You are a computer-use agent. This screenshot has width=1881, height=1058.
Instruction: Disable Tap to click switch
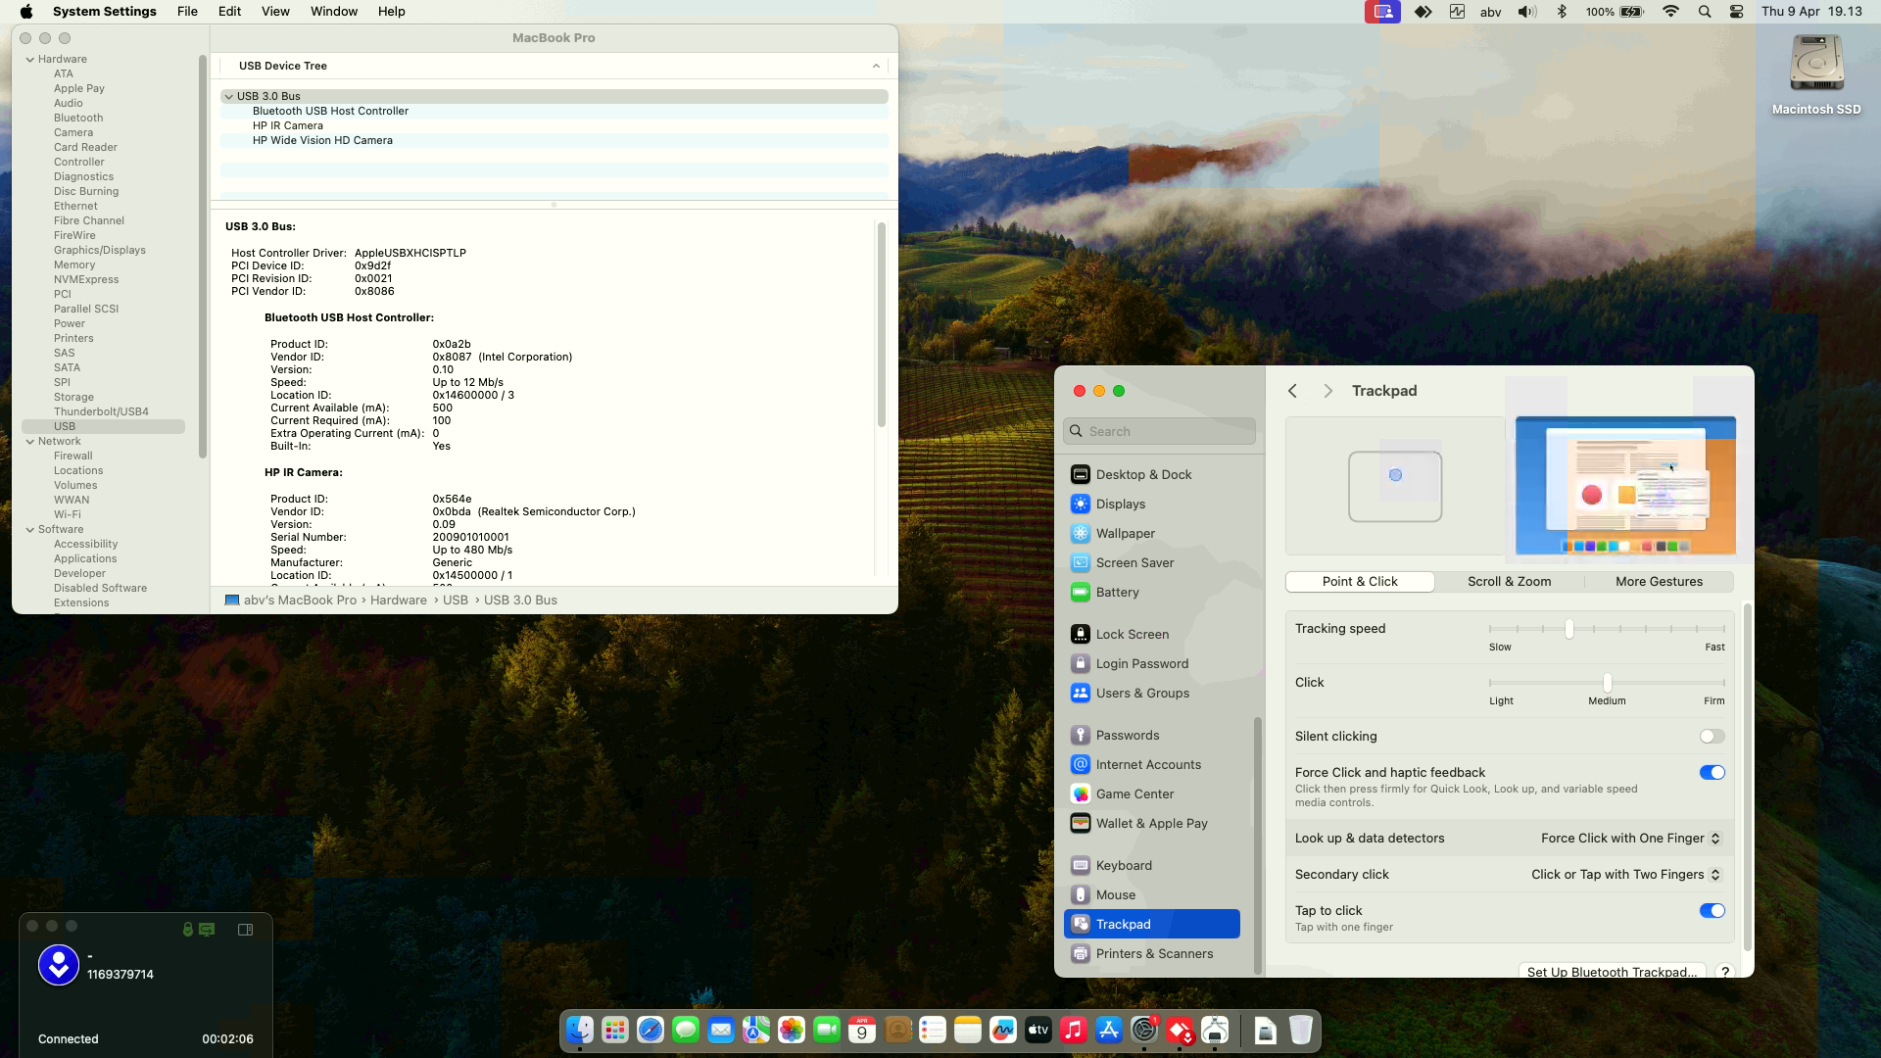[x=1712, y=911]
